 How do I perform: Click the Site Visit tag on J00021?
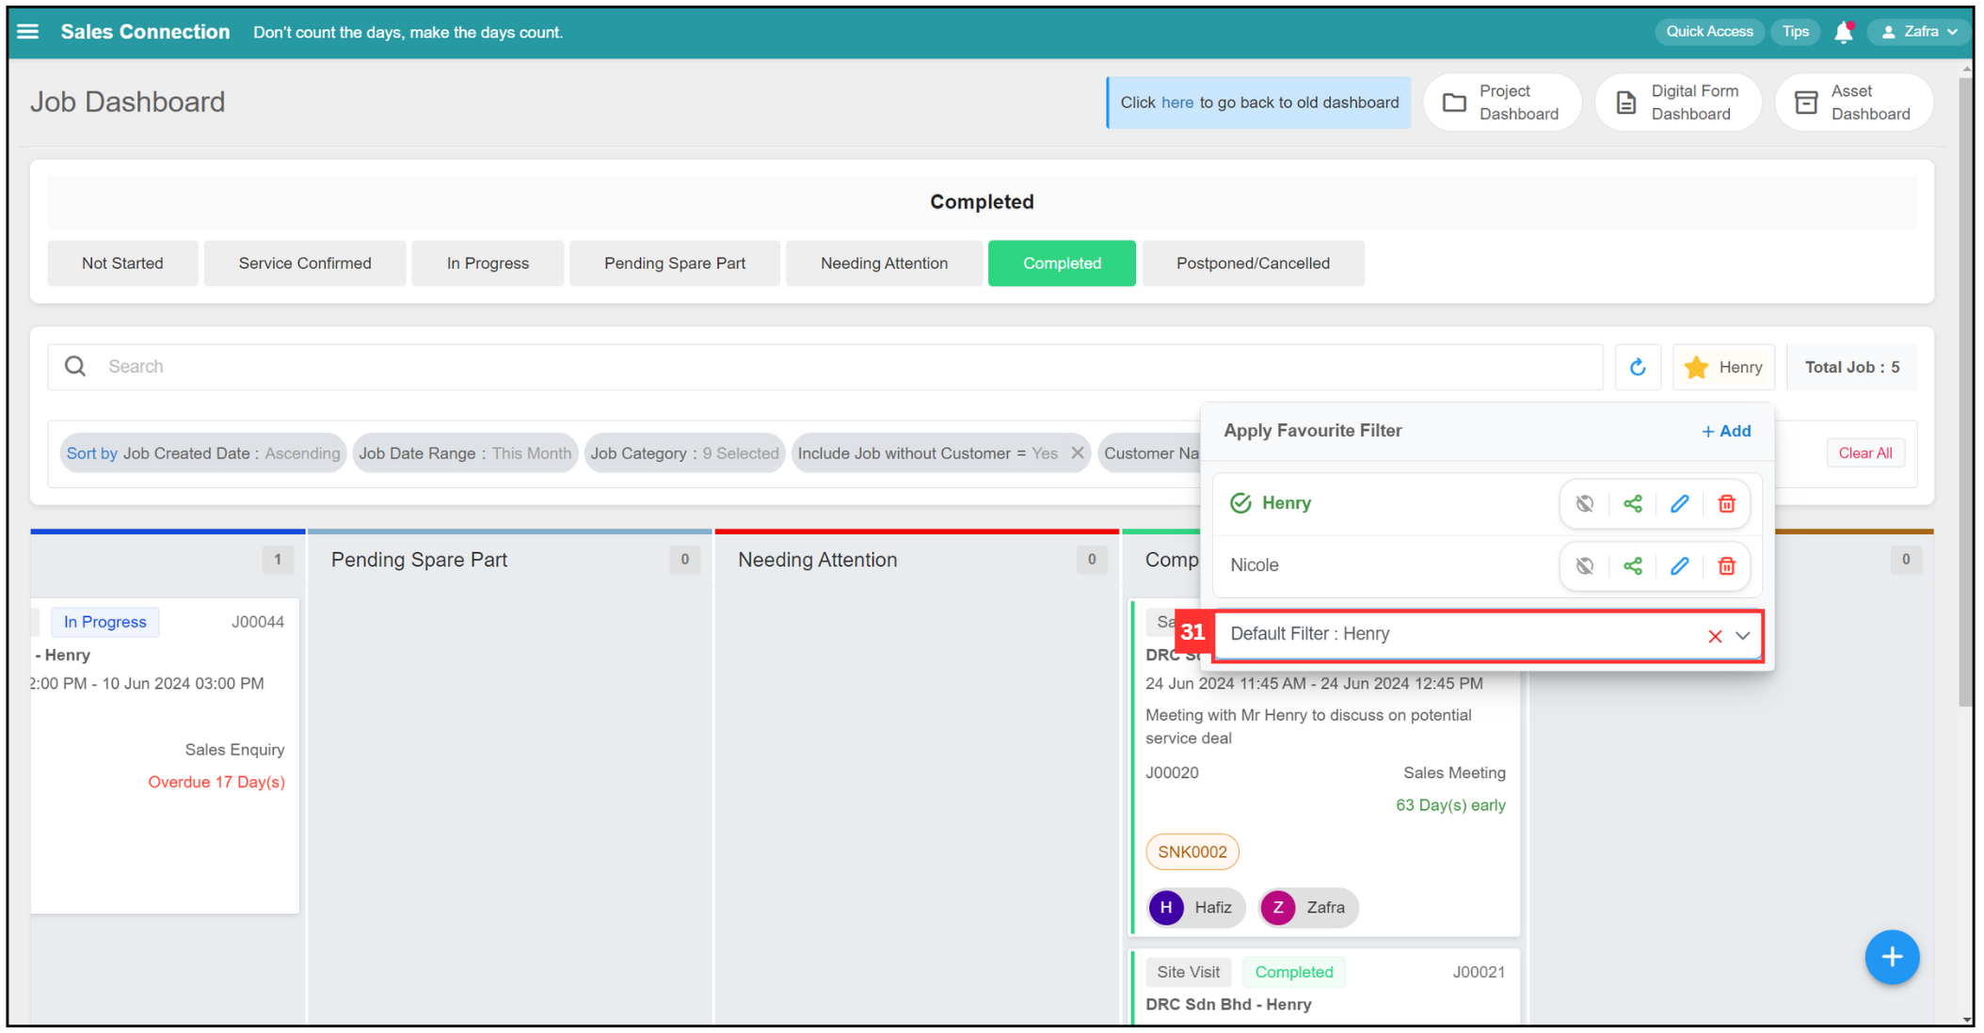pos(1188,972)
